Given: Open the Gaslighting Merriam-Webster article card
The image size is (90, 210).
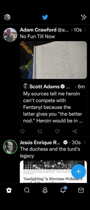Looking at the screenshot, I should click(x=53, y=172).
